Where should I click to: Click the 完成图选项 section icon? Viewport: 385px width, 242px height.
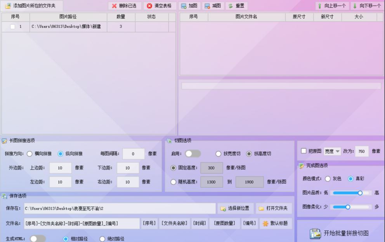coord(301,166)
